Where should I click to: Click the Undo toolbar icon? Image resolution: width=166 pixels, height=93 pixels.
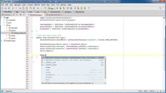click(x=13, y=8)
